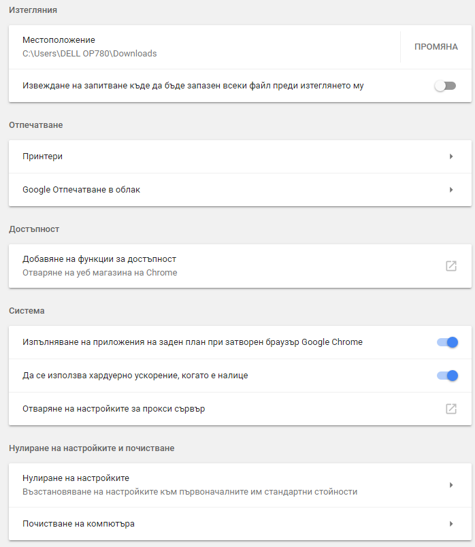Expand the Принтери arrow
The image size is (475, 547).
pyautogui.click(x=451, y=156)
